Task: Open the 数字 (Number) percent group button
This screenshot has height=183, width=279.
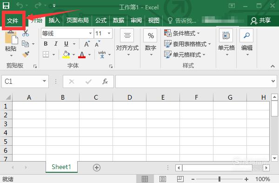Action: 151,42
